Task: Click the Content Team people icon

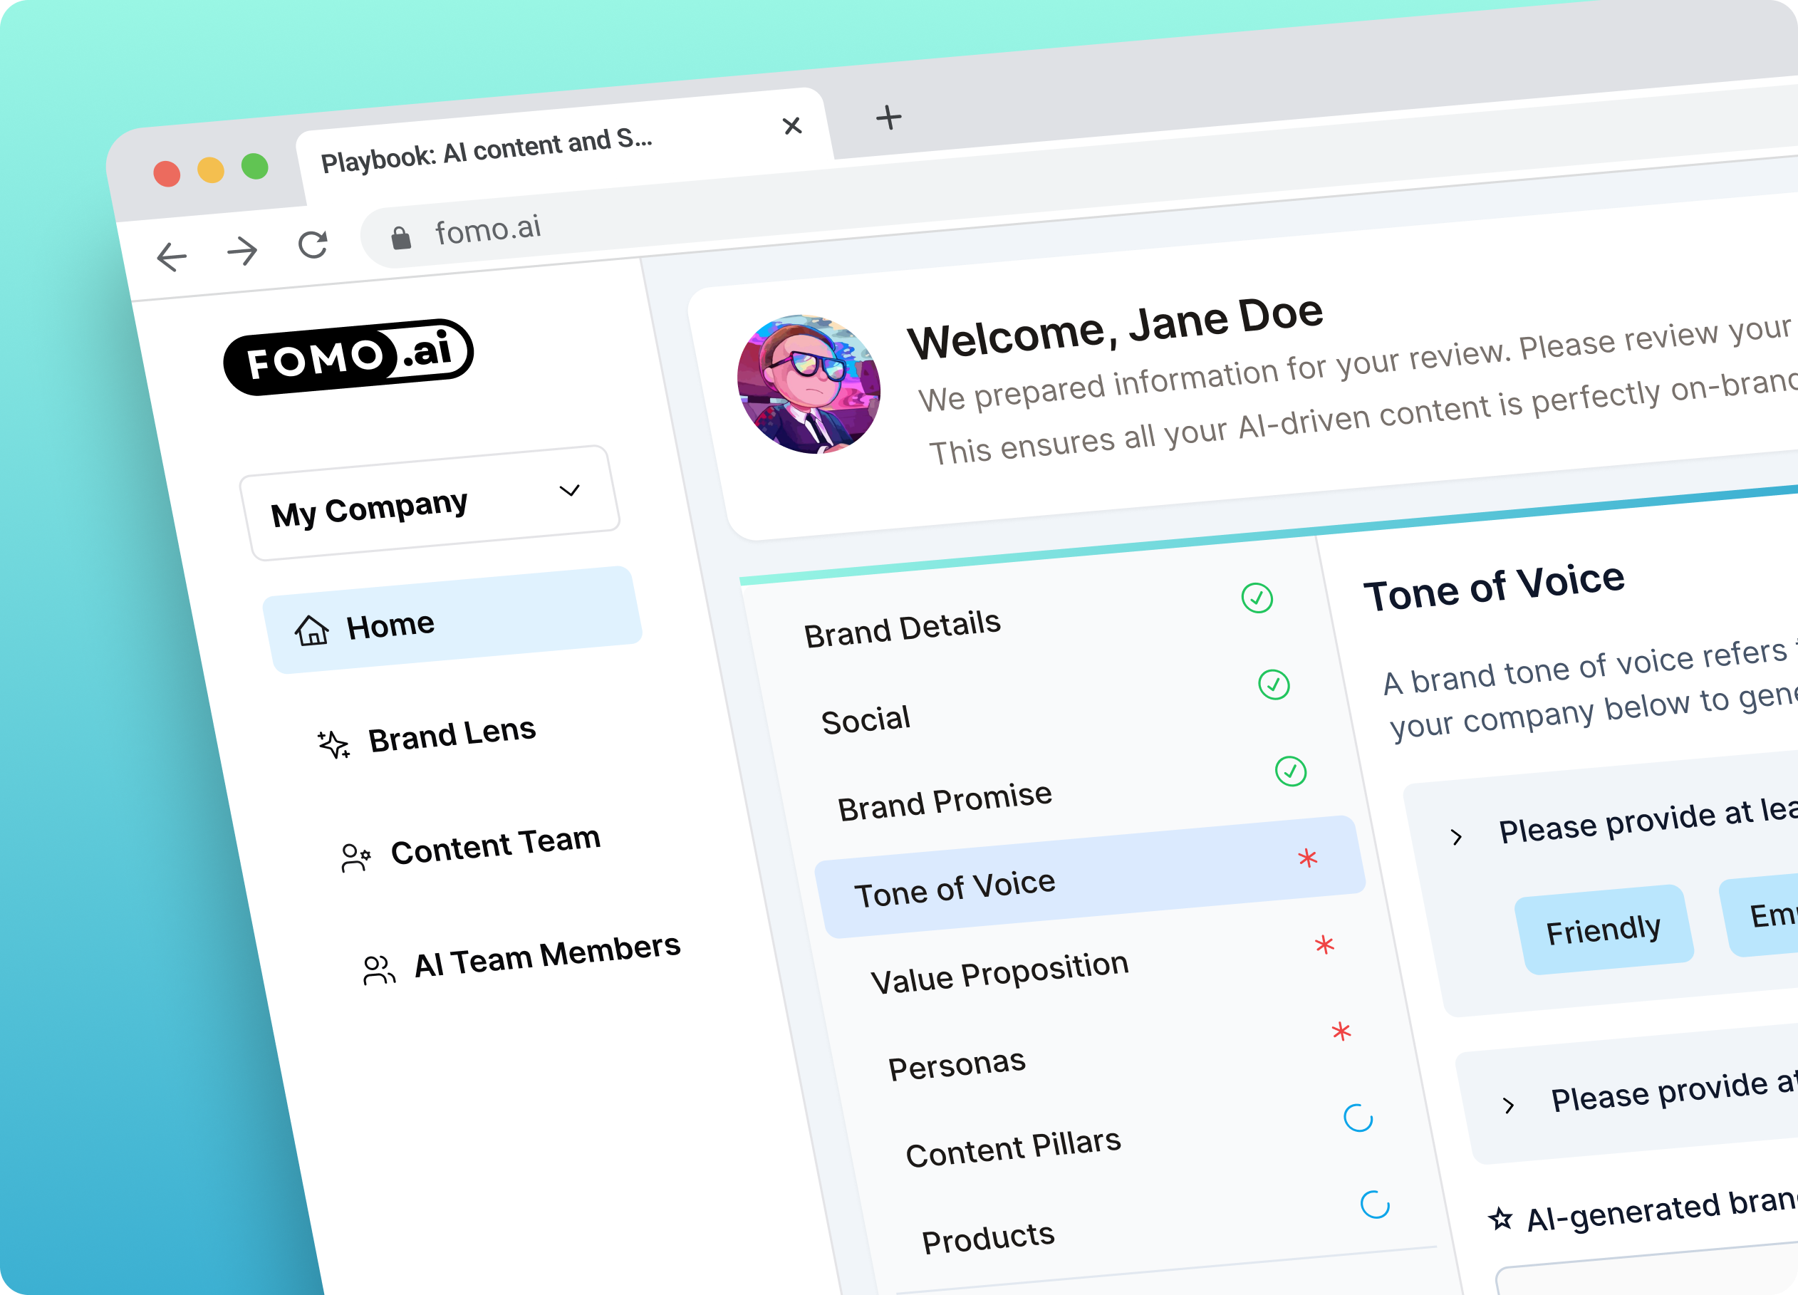Action: click(x=355, y=858)
